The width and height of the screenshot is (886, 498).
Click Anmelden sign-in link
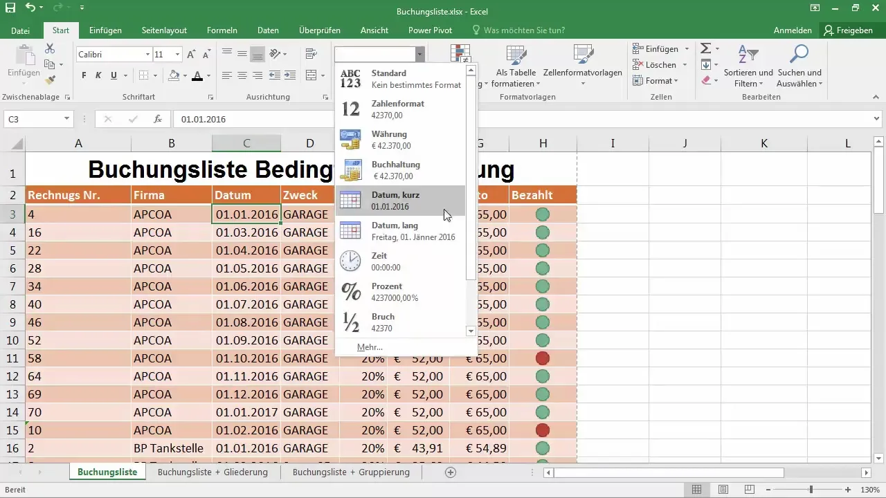pos(793,30)
